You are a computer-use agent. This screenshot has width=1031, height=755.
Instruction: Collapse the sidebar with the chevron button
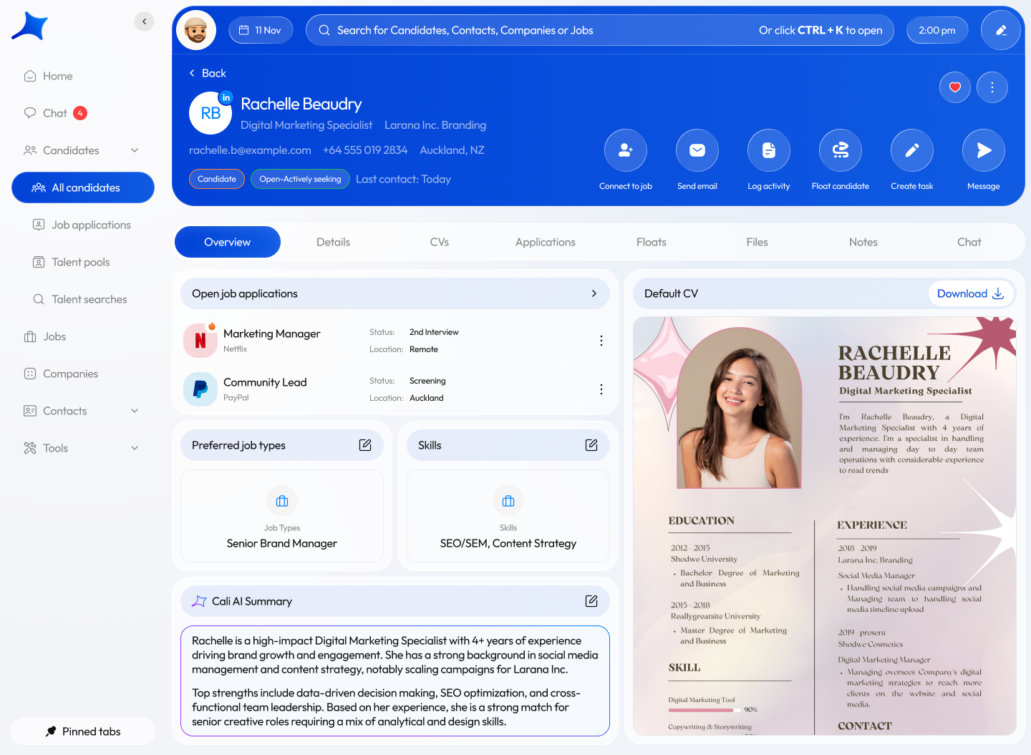(145, 21)
